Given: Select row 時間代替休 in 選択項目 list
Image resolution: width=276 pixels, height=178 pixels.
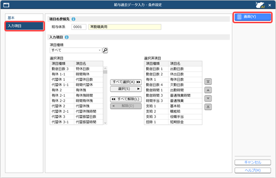Looking at the screenshot, I should [76, 85].
